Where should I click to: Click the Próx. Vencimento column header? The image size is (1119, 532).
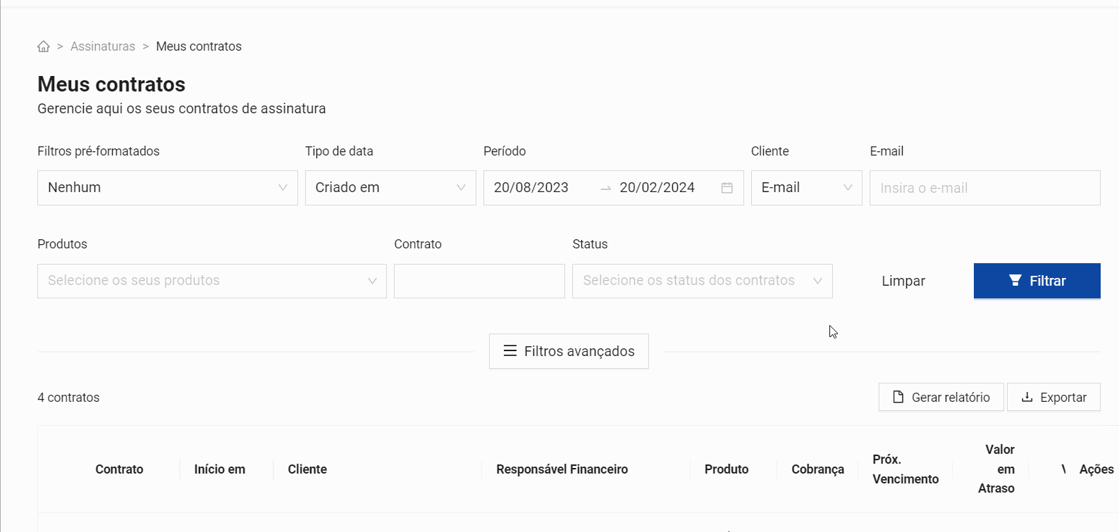pos(905,469)
